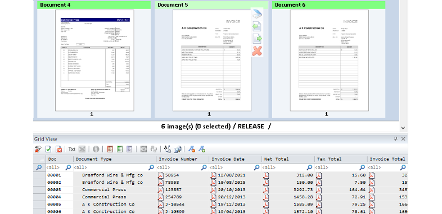Click the document search icon beside A-to-B
This screenshot has width=442, height=214.
tap(177, 149)
